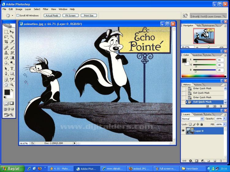
Task: Click the Fit Screen button
Action: (x=71, y=16)
